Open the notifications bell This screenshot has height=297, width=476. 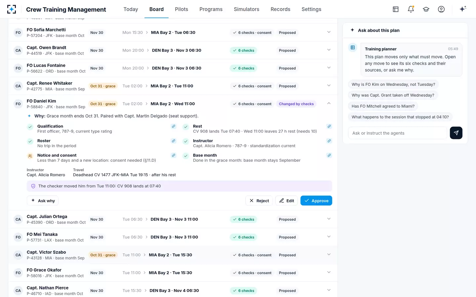click(411, 9)
